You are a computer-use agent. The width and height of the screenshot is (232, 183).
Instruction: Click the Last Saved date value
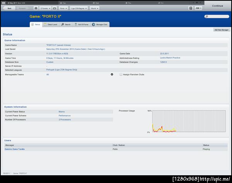point(76,49)
